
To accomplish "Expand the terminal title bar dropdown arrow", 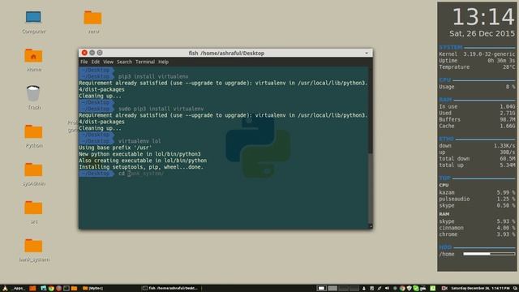I will point(367,53).
